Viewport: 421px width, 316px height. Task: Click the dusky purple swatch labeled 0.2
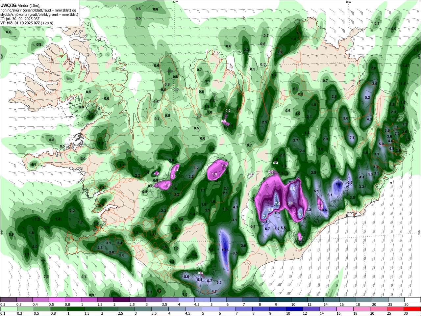(8, 300)
